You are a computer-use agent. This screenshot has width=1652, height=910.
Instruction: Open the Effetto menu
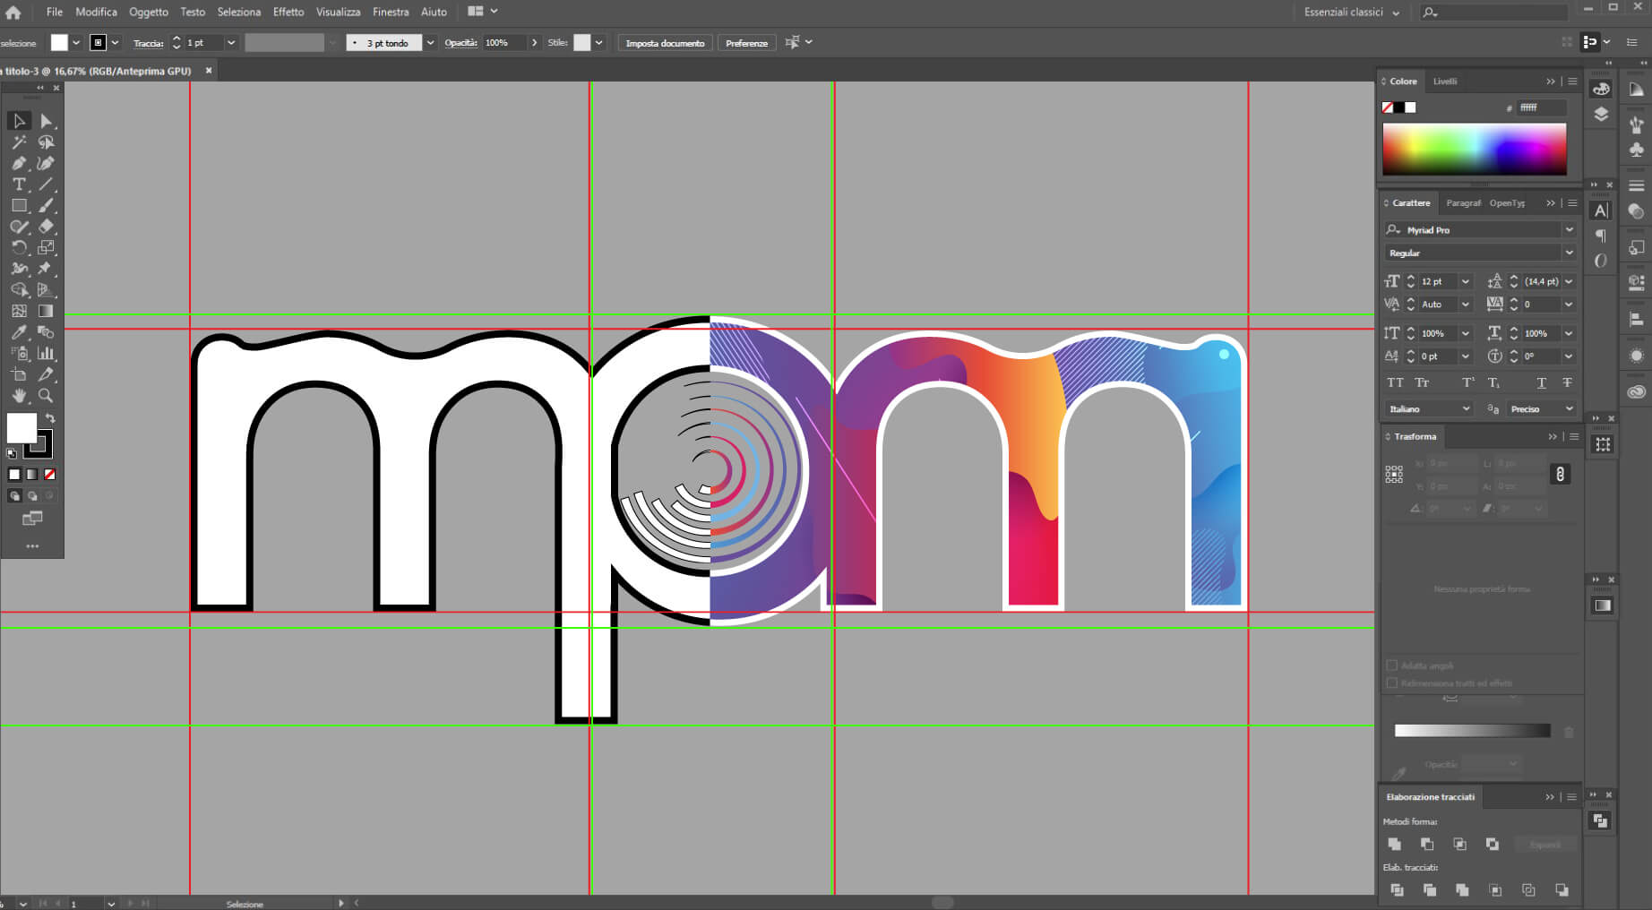click(288, 12)
